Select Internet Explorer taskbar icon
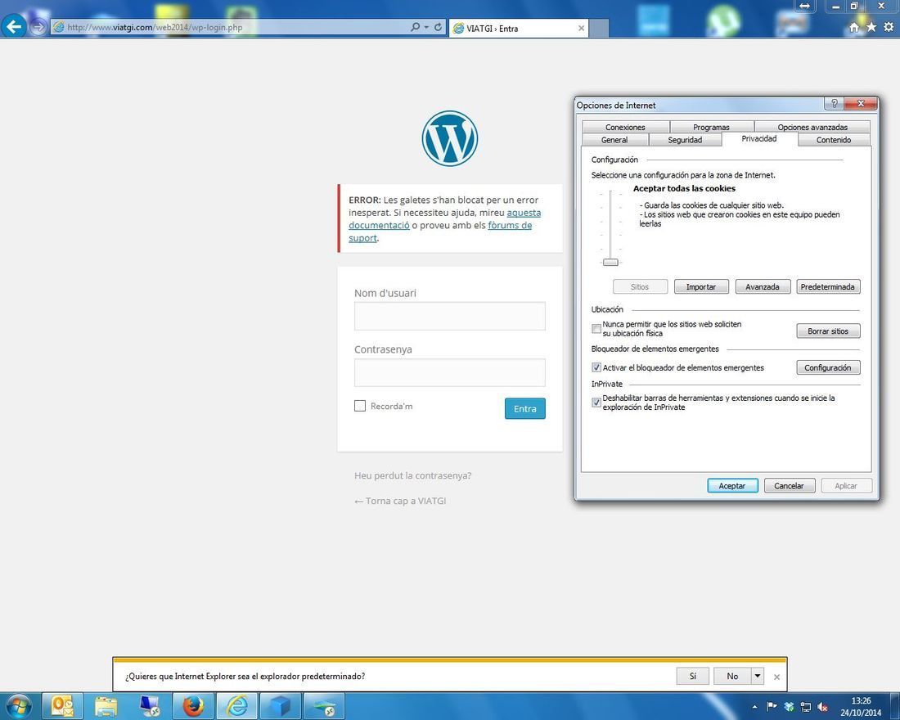The image size is (900, 720). point(237,705)
